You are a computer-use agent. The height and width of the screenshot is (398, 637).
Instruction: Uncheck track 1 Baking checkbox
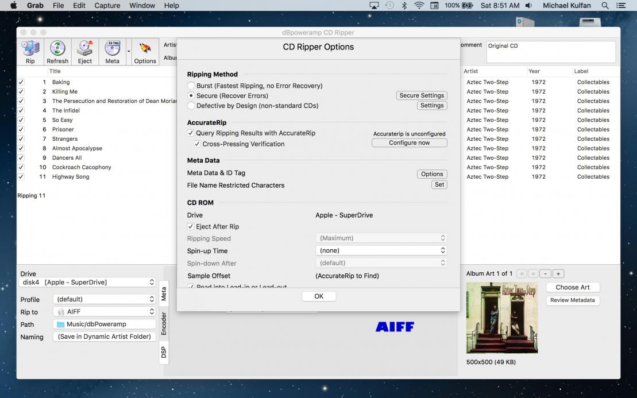point(21,82)
